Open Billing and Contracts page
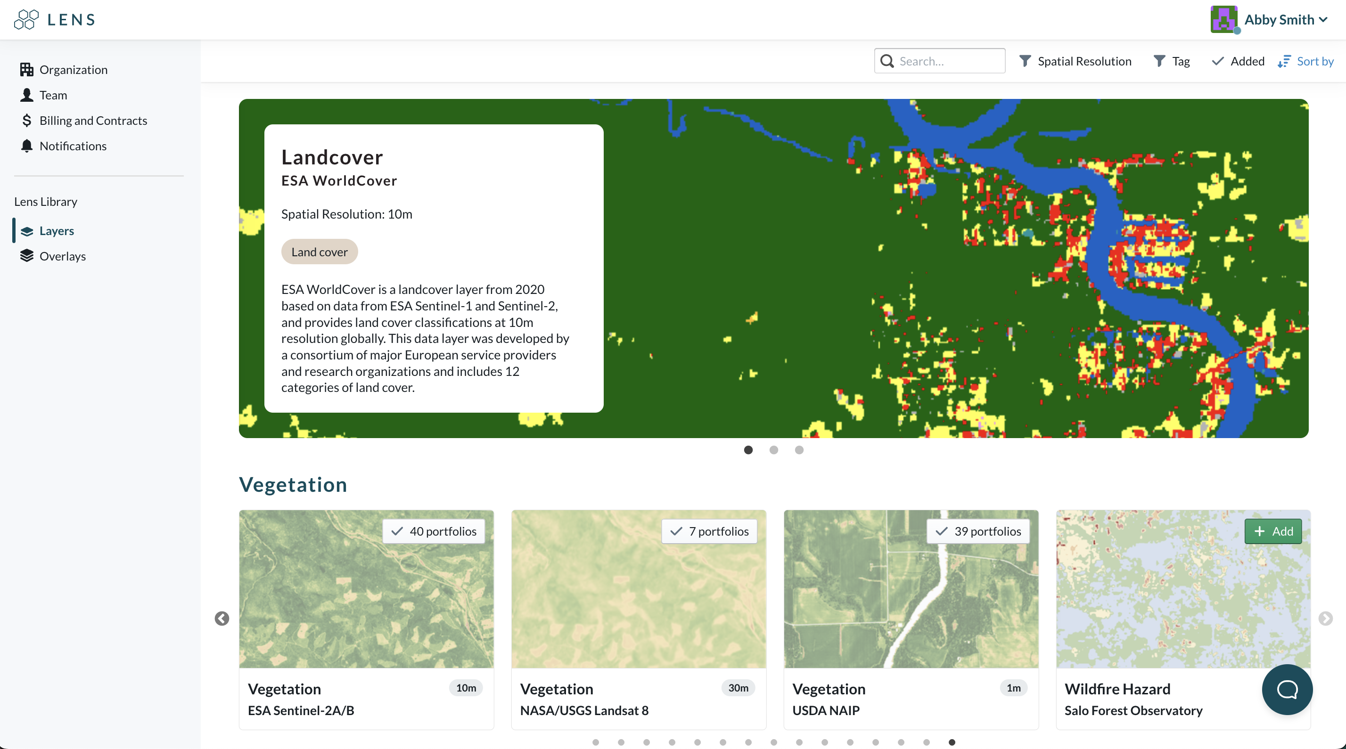This screenshot has width=1346, height=749. pyautogui.click(x=93, y=121)
